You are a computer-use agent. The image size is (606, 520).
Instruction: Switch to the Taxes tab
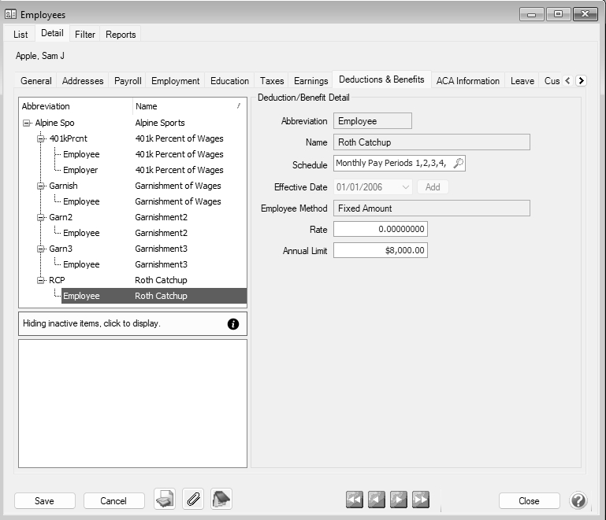click(272, 81)
